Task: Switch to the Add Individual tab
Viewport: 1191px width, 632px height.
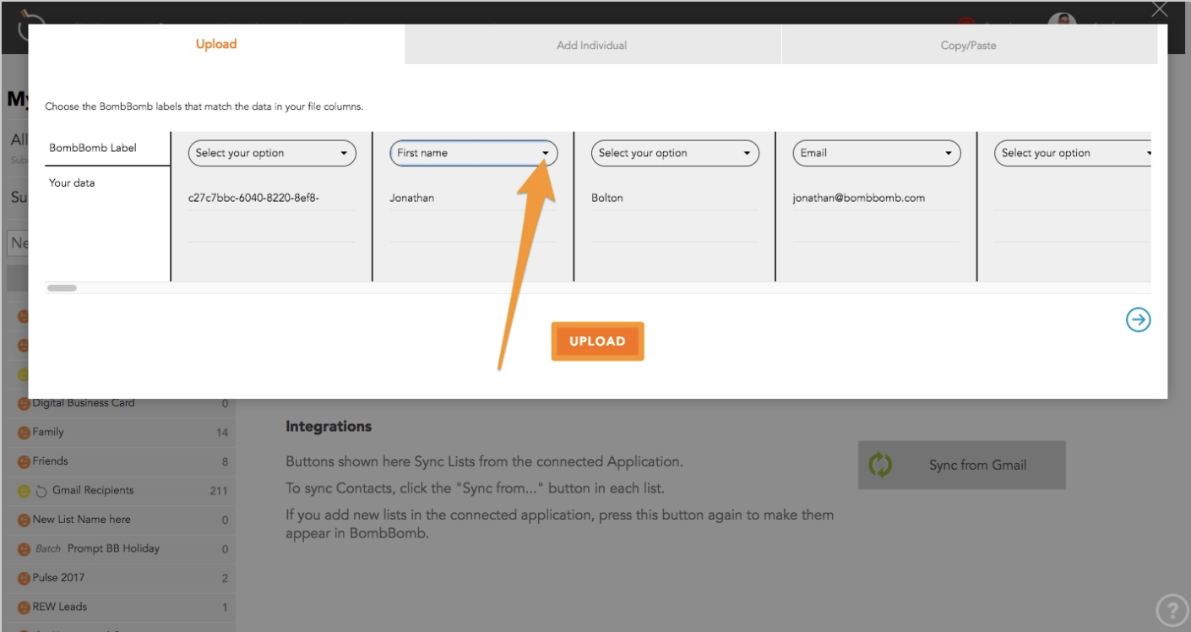Action: pyautogui.click(x=592, y=45)
